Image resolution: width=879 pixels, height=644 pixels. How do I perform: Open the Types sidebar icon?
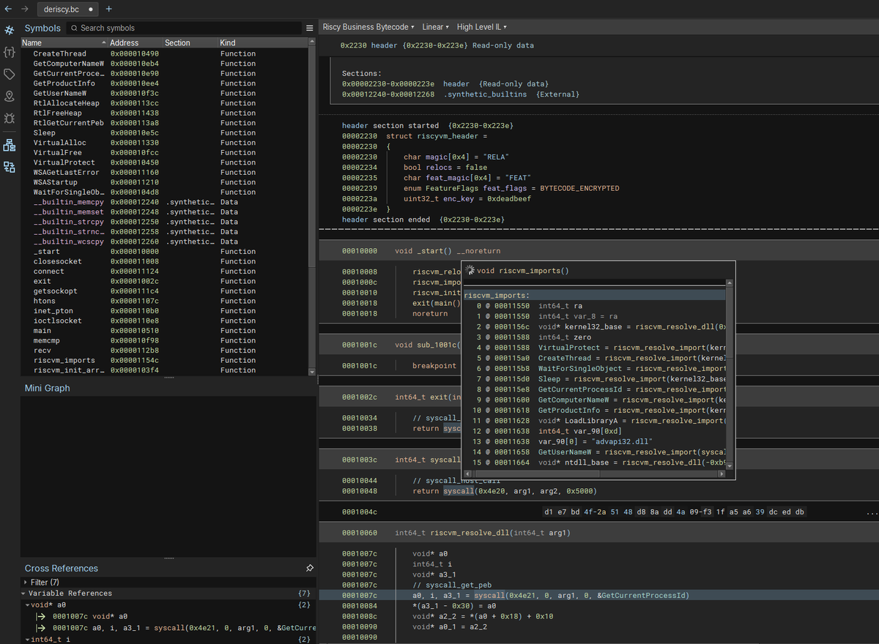[x=10, y=52]
